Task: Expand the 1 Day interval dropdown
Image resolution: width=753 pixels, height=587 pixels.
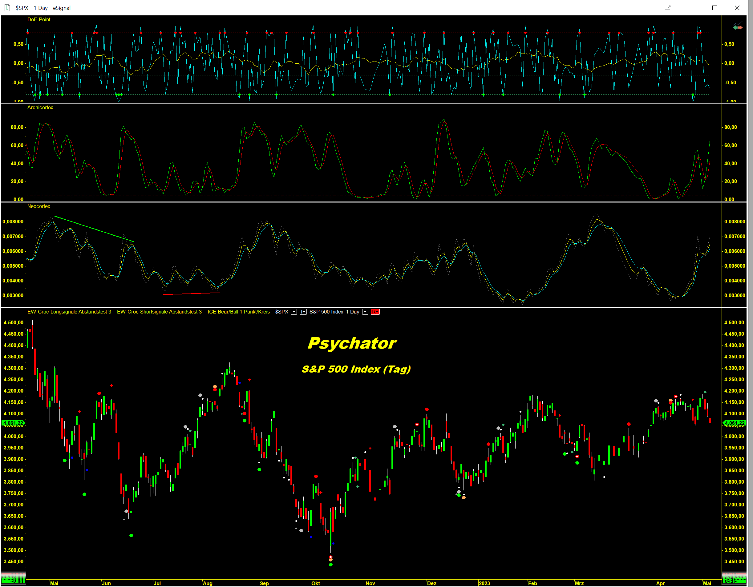Action: [x=365, y=312]
